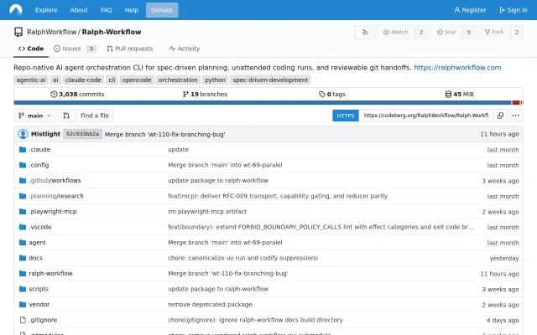Open the Activity tab

pyautogui.click(x=185, y=49)
